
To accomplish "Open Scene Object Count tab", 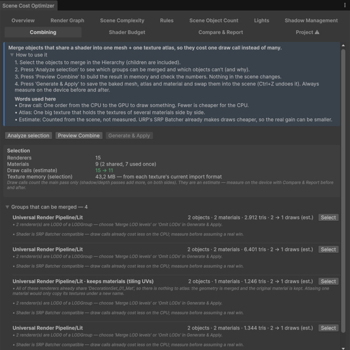I will click(213, 21).
